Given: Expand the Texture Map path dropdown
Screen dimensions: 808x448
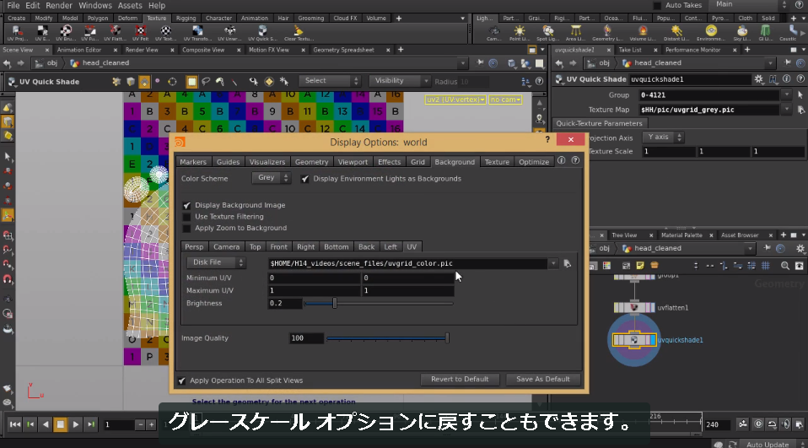Looking at the screenshot, I should [x=786, y=110].
